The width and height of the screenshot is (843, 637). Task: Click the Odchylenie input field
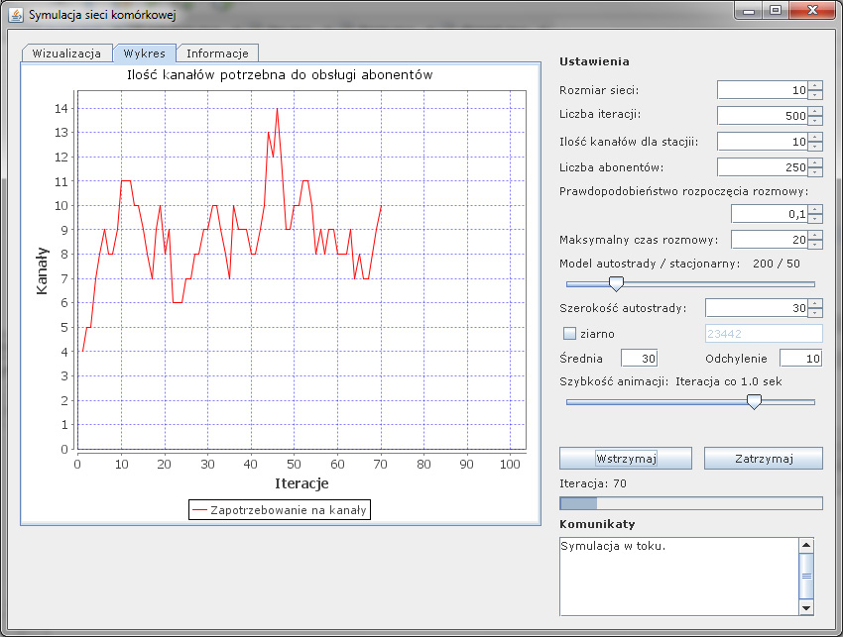pos(800,358)
